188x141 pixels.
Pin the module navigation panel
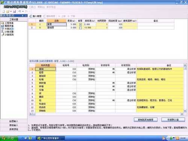click(23, 15)
